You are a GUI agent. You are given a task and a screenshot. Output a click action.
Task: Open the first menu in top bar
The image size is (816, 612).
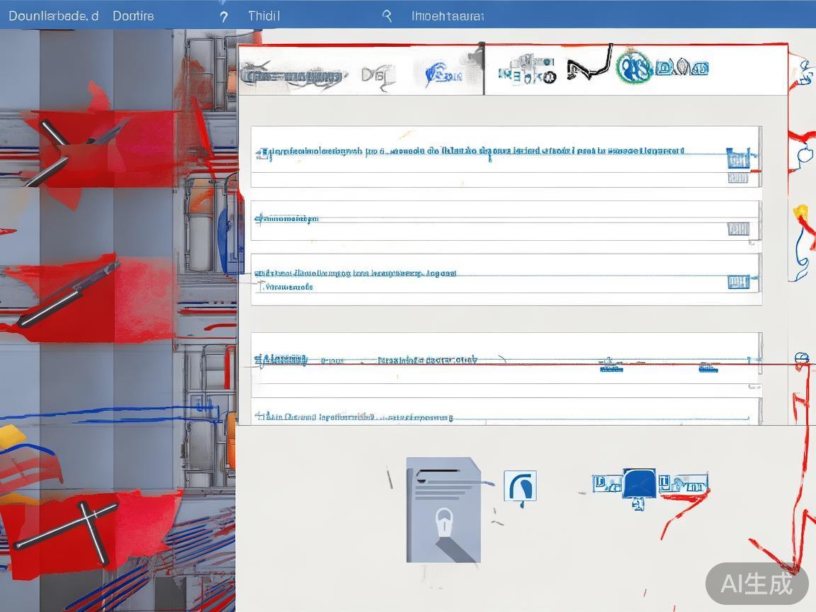click(53, 16)
